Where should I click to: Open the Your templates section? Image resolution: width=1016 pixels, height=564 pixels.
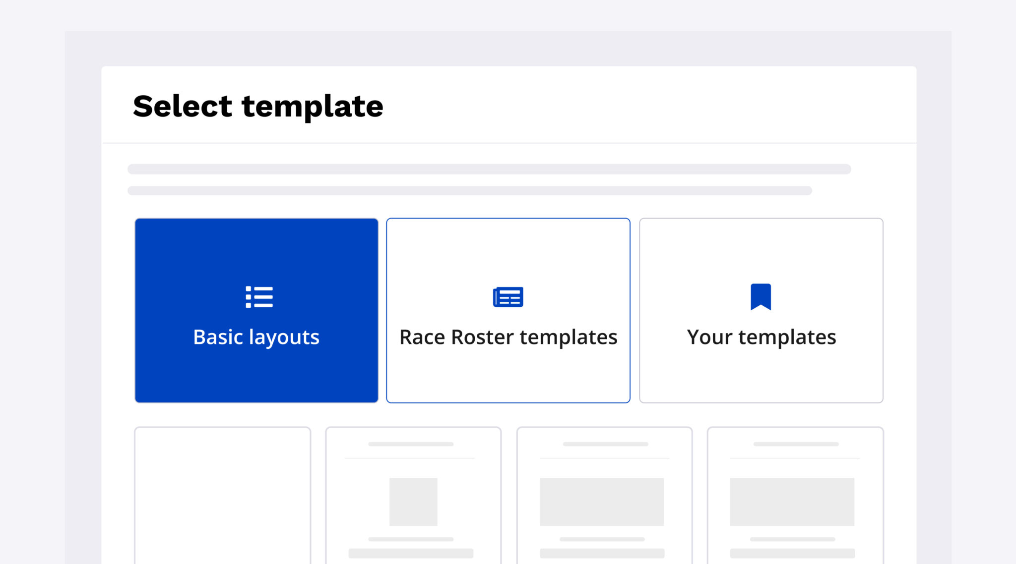[761, 310]
